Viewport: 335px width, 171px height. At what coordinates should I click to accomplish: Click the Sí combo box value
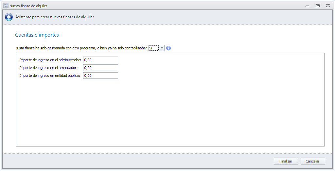tap(153, 48)
